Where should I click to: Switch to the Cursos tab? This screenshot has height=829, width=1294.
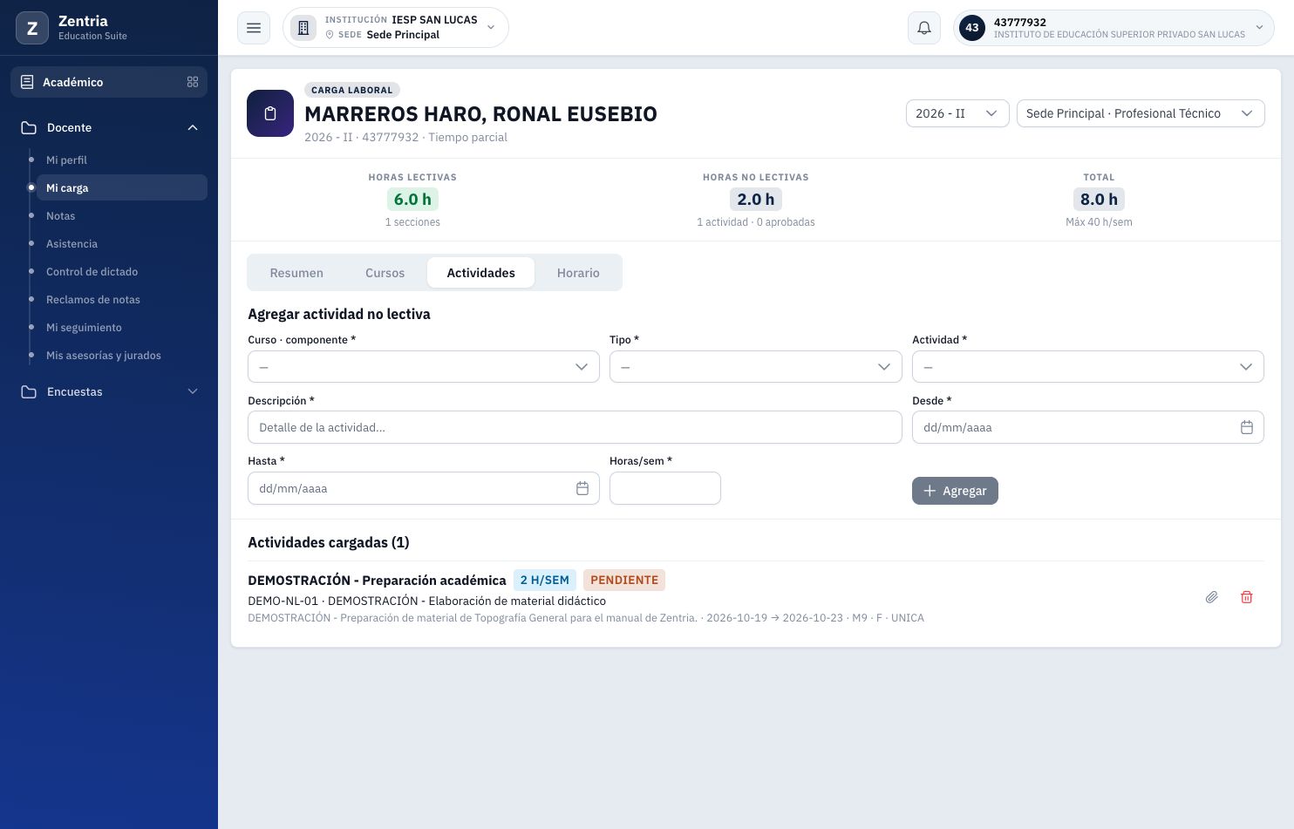coord(385,273)
